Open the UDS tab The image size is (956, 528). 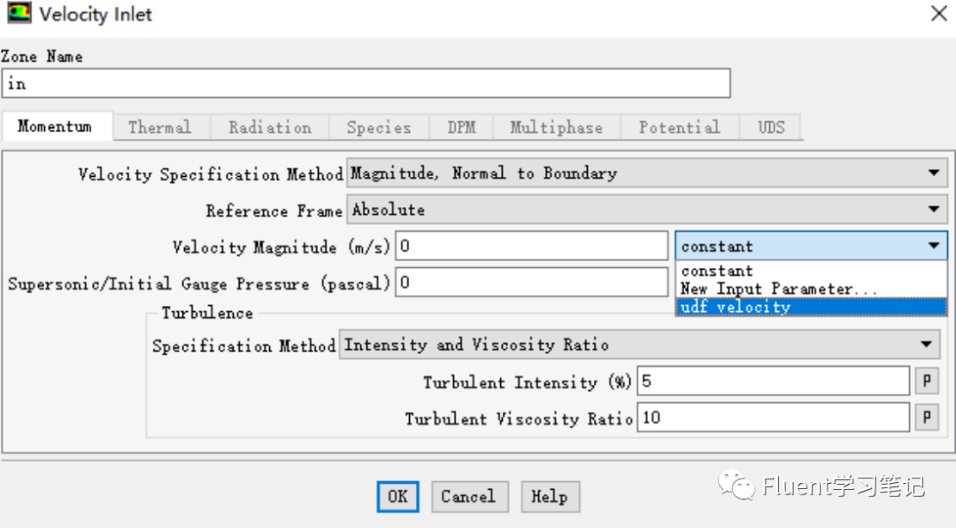770,126
